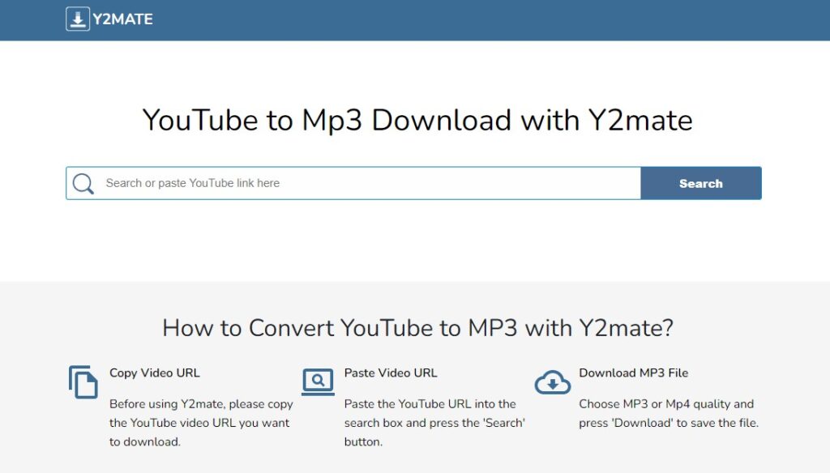Click the Y2MATE download logo icon

77,19
